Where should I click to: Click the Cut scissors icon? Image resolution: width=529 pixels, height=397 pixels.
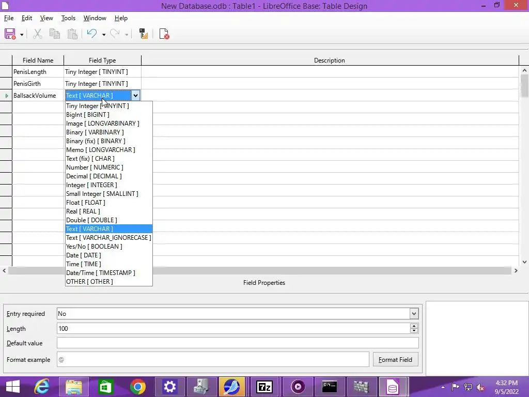pos(37,34)
